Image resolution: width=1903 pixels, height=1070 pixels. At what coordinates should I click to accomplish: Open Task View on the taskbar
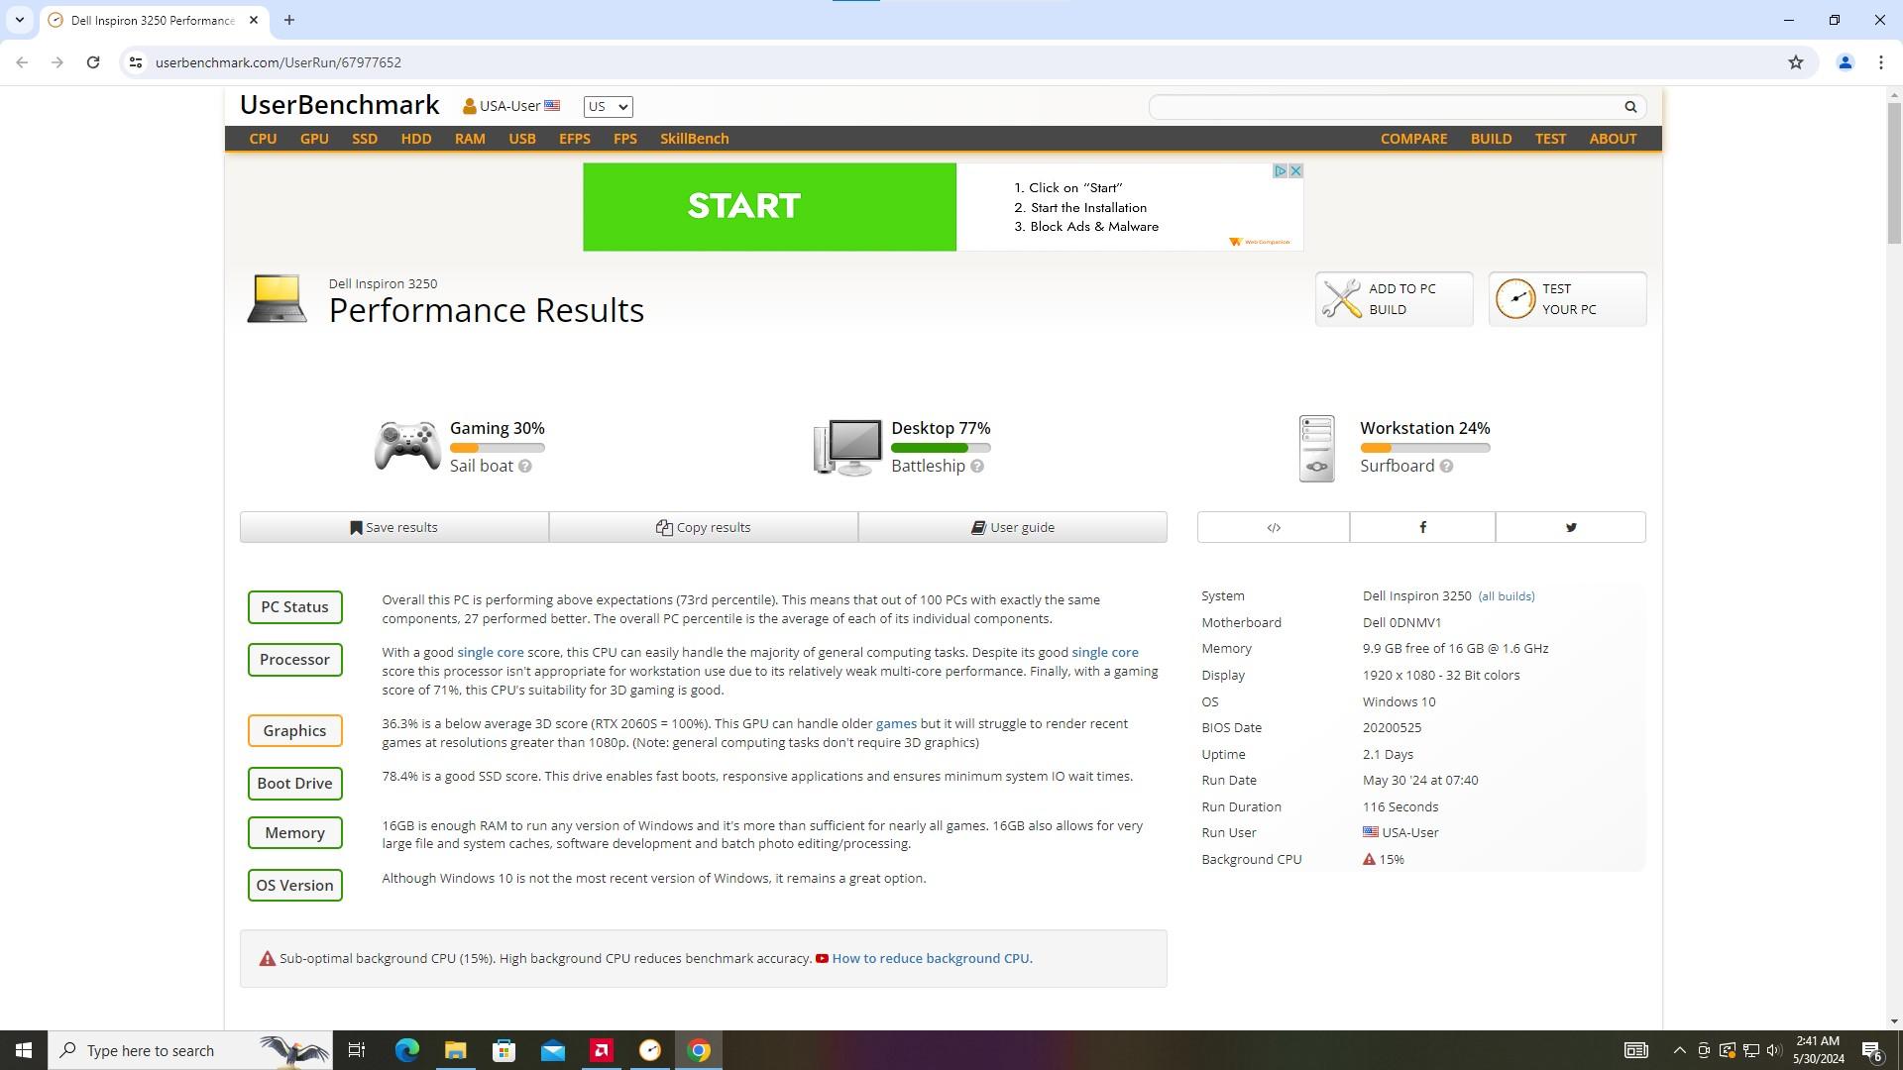tap(357, 1050)
